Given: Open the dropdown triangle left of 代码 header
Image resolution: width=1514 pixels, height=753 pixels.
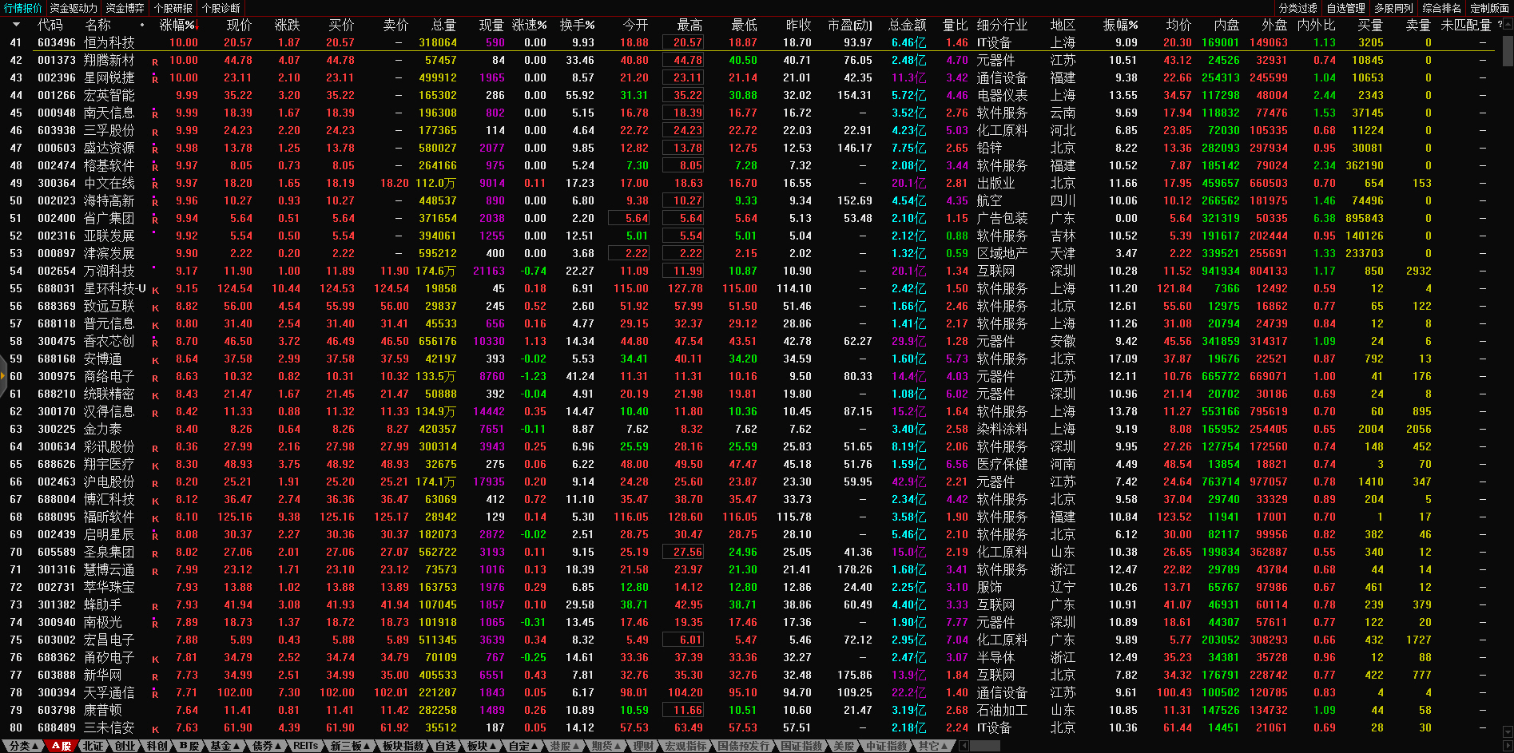Looking at the screenshot, I should (17, 25).
